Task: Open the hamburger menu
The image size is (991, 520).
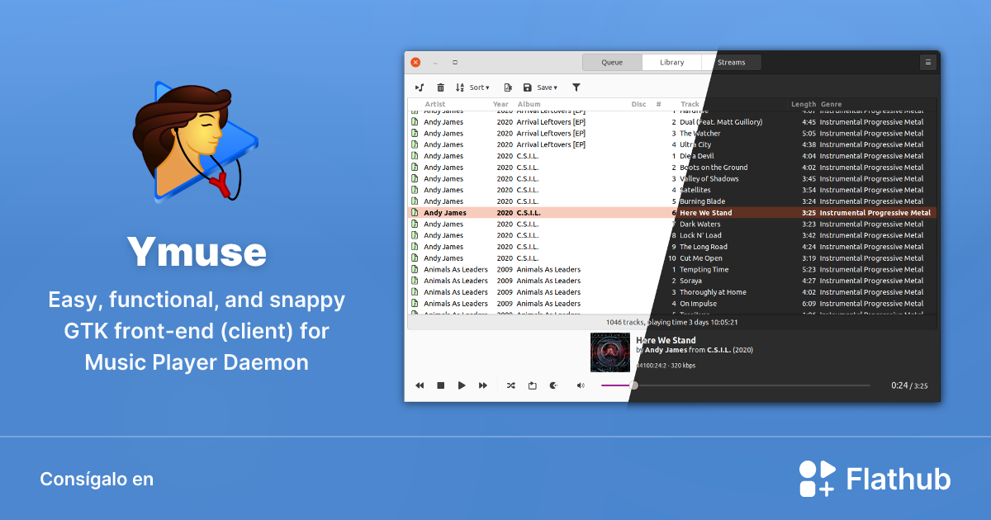Action: [927, 62]
